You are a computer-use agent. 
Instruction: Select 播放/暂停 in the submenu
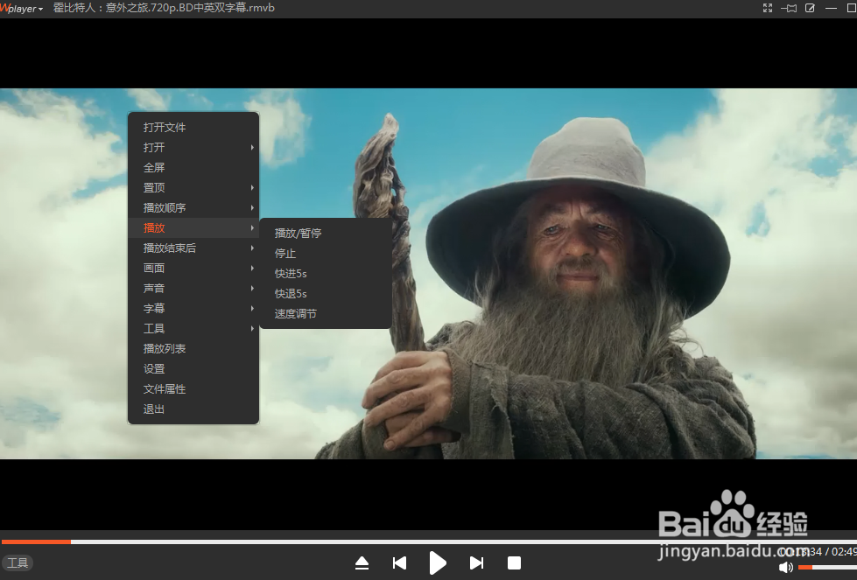(326, 234)
